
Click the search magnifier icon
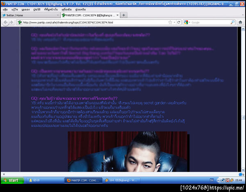pos(232,23)
